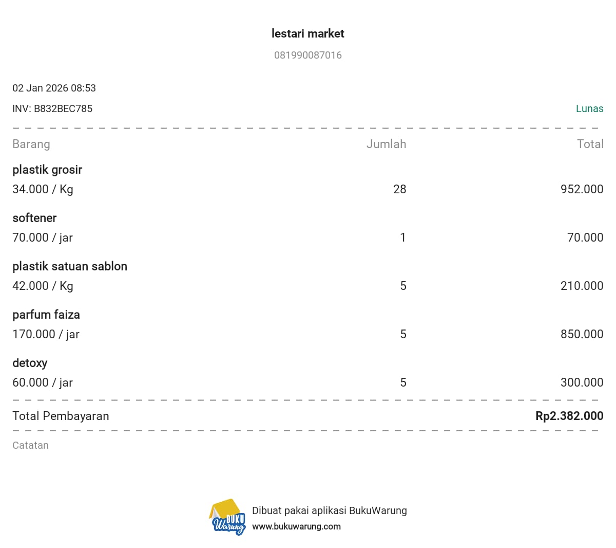This screenshot has height=548, width=616.
Task: Select the lestari market store name
Action: click(308, 33)
